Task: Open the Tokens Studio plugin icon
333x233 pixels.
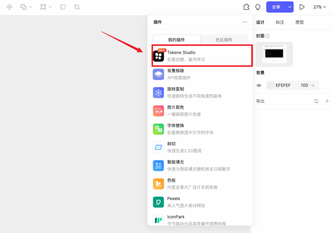Action: pos(158,56)
